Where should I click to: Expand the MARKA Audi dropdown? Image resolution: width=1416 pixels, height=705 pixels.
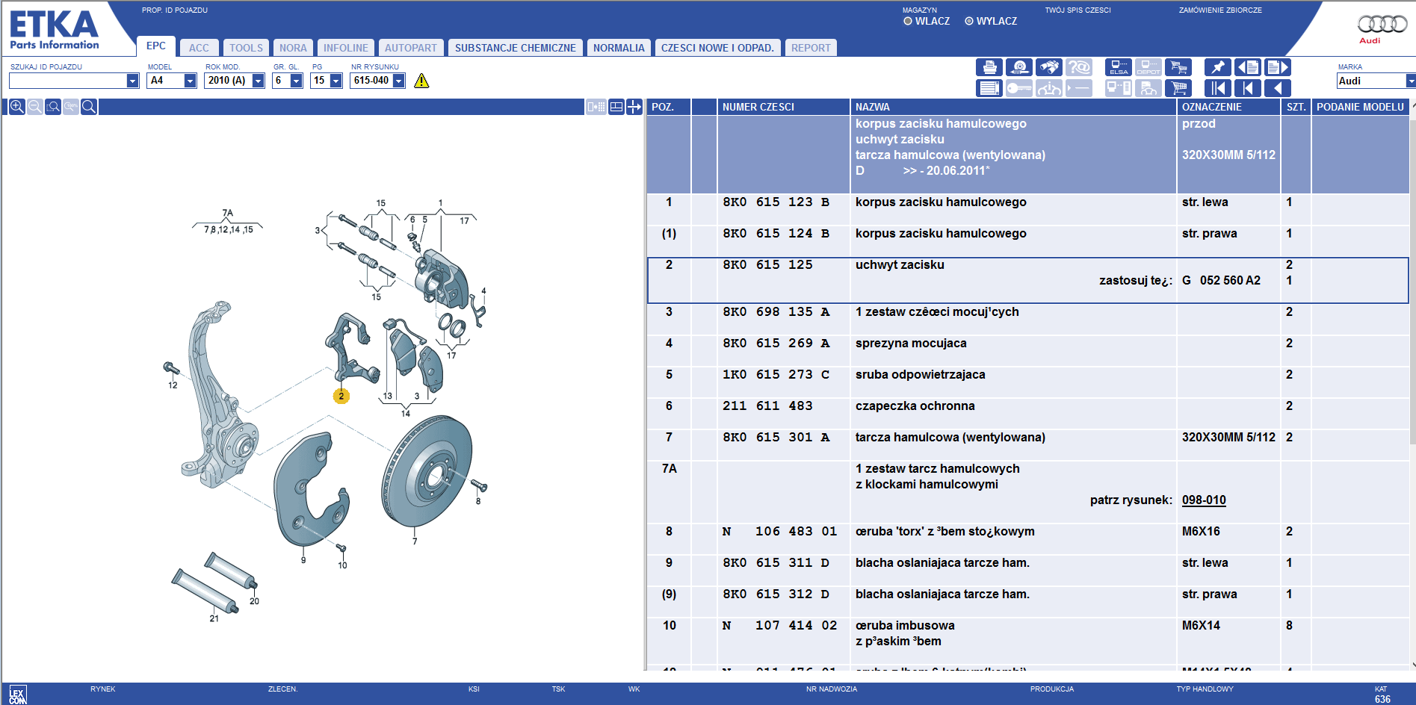click(x=1410, y=81)
